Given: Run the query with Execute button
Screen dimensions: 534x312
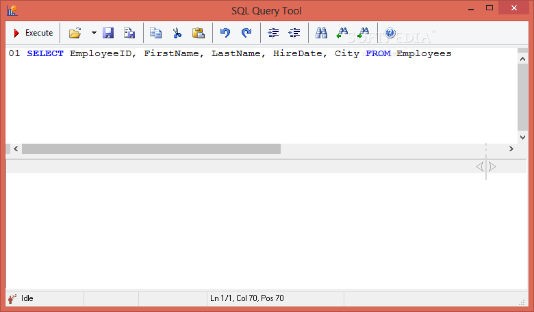Looking at the screenshot, I should (x=33, y=33).
